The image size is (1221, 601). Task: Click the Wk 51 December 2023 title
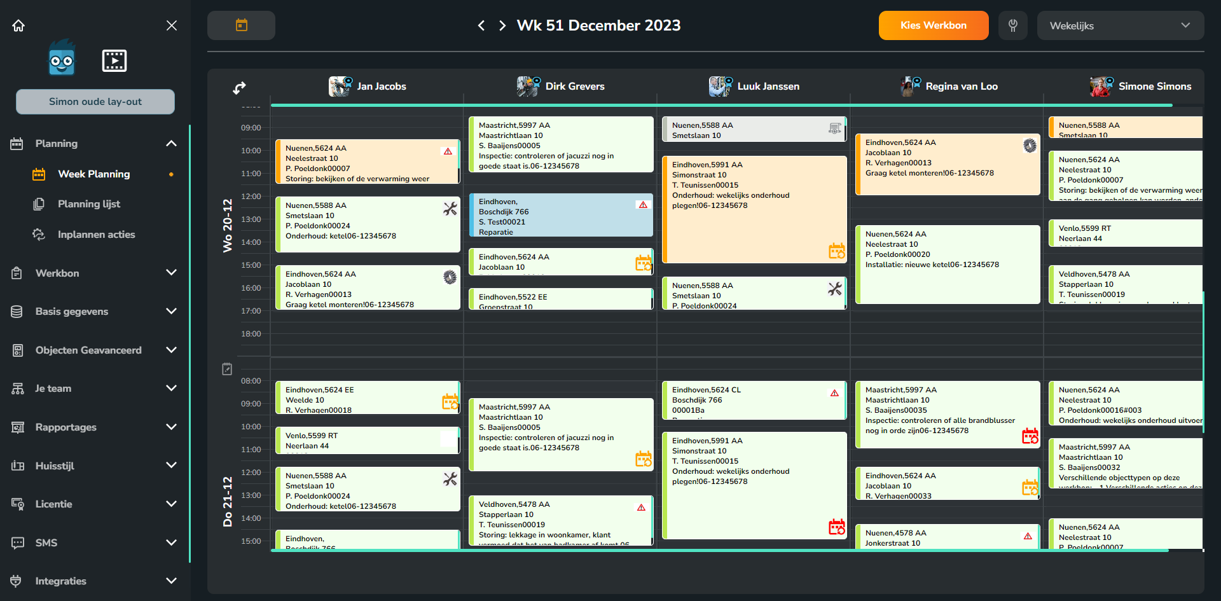(x=598, y=25)
